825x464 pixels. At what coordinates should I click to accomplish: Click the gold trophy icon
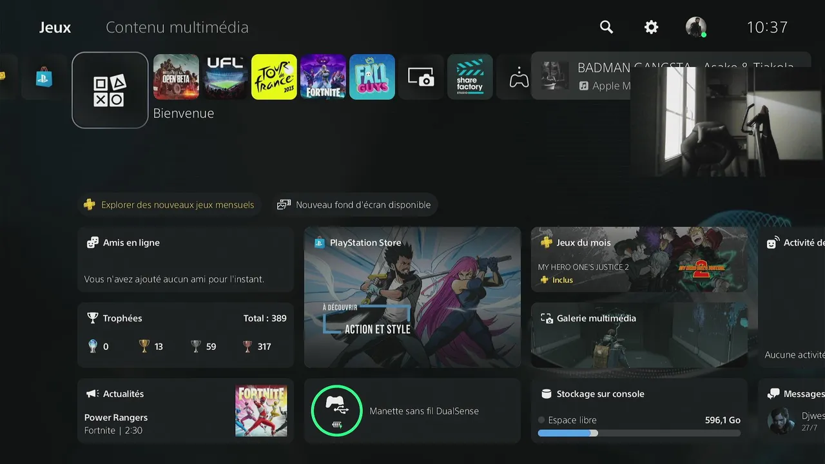pyautogui.click(x=144, y=346)
